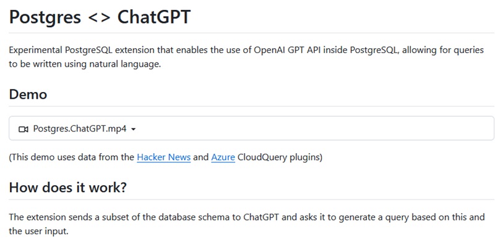This screenshot has width=495, height=247.
Task: Click the "Postgres <> ChatGPT" main heading
Action: (100, 17)
